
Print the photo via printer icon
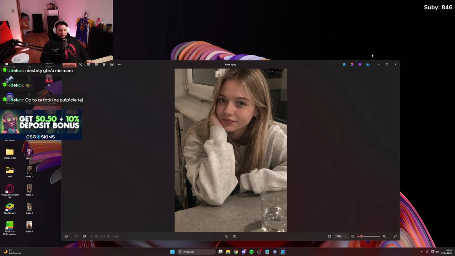96,64
